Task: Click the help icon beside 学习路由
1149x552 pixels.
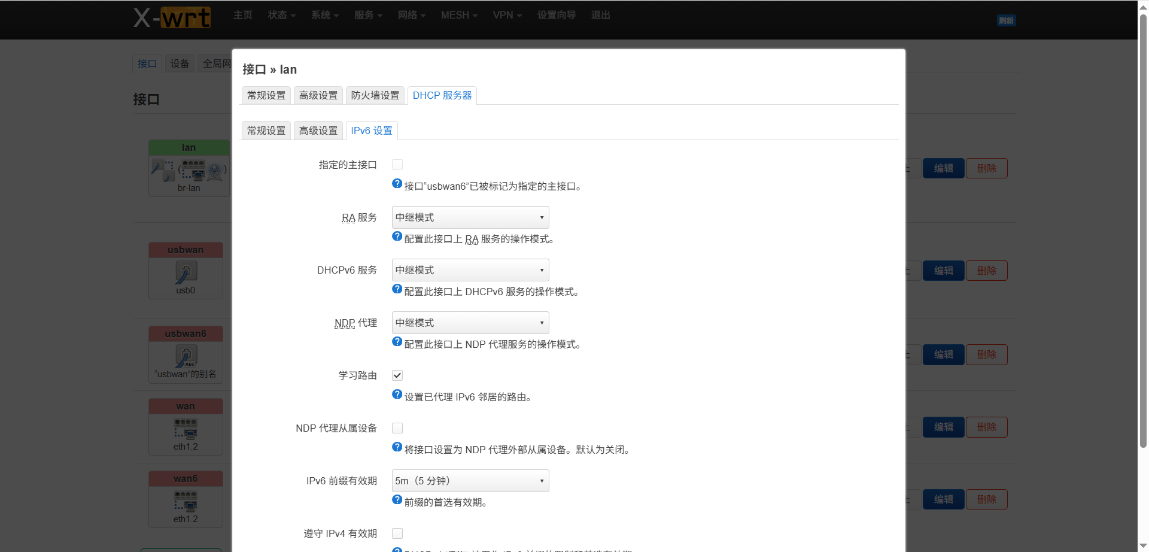Action: 397,394
